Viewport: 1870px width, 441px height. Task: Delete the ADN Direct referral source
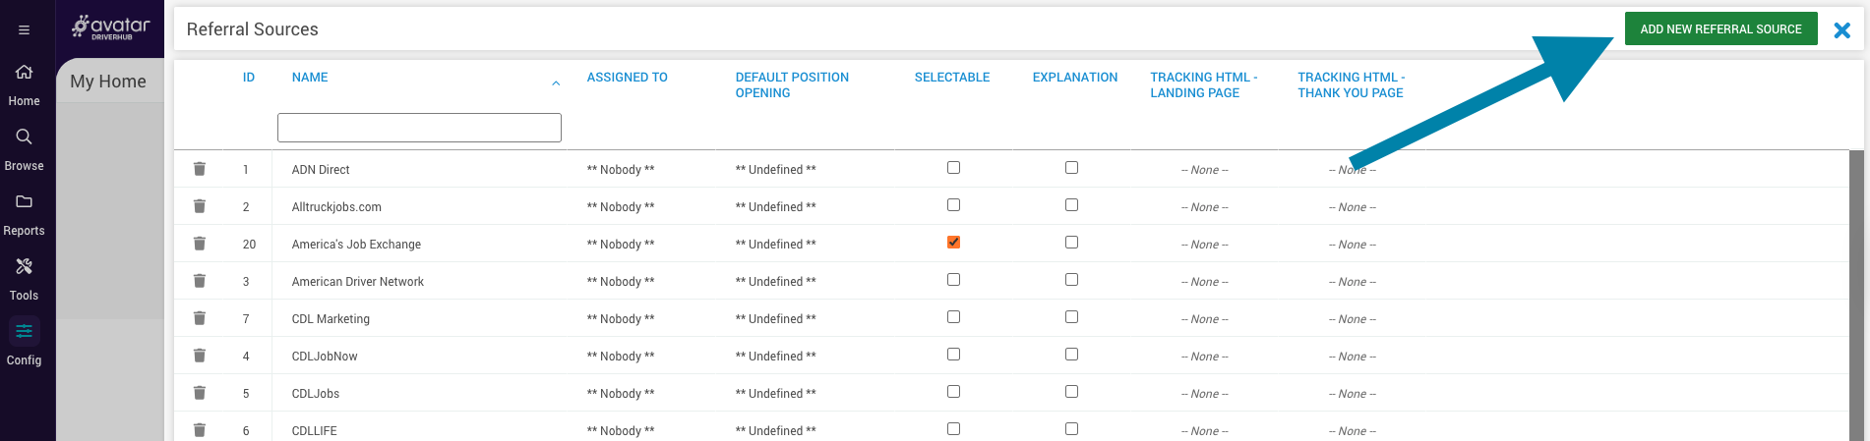pyautogui.click(x=200, y=169)
